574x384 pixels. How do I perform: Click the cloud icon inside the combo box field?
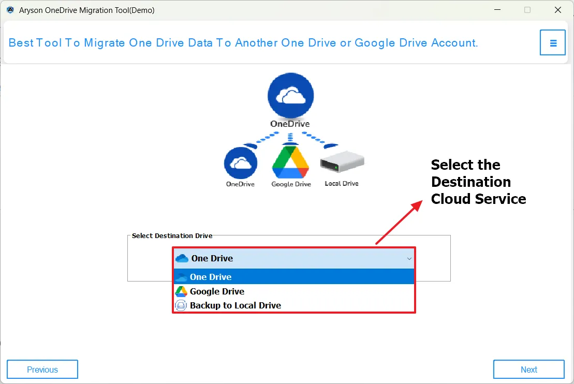pyautogui.click(x=182, y=258)
